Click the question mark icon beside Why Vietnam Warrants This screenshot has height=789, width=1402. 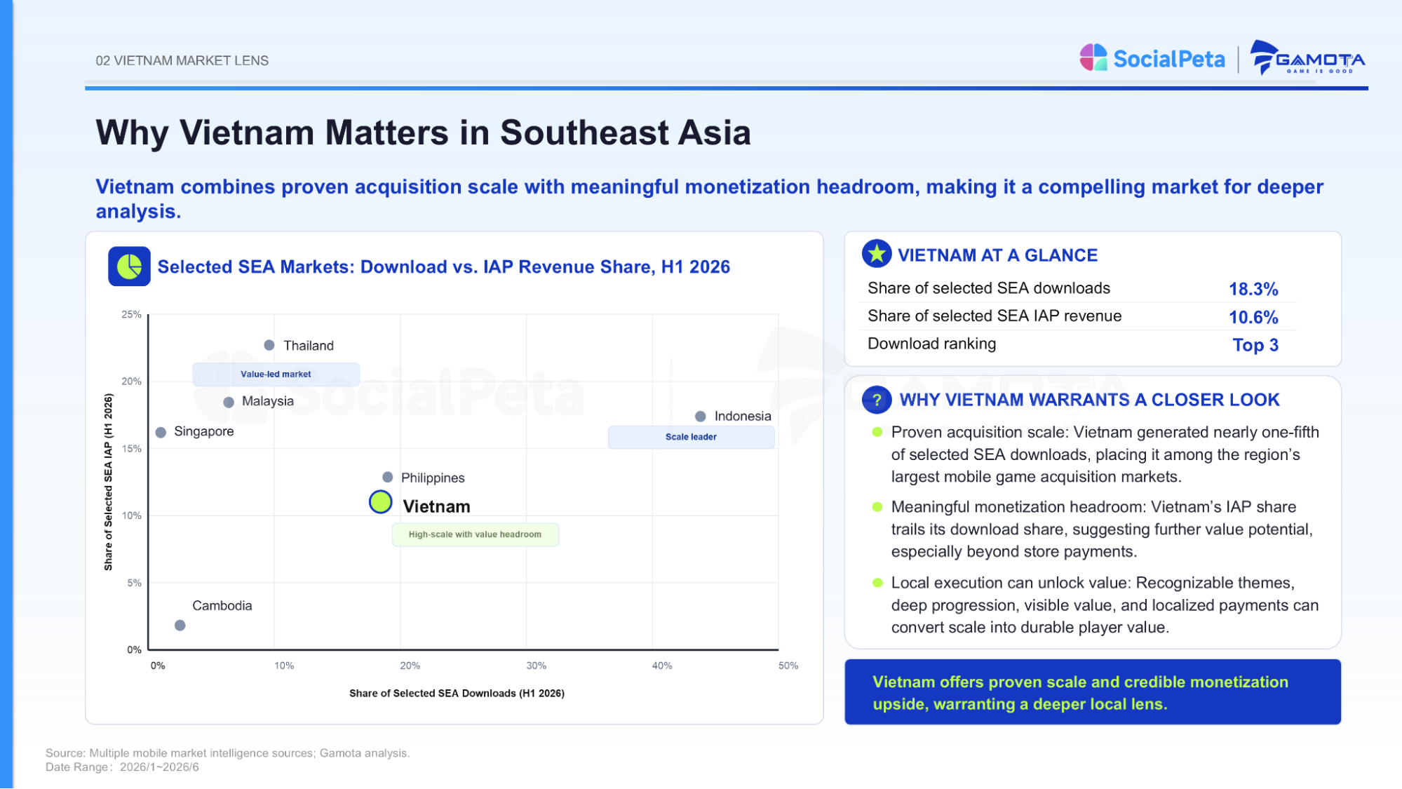click(x=877, y=400)
